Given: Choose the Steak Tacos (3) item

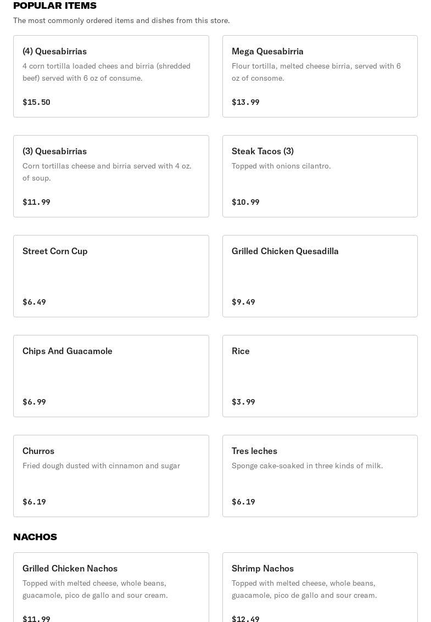Looking at the screenshot, I should 320,176.
